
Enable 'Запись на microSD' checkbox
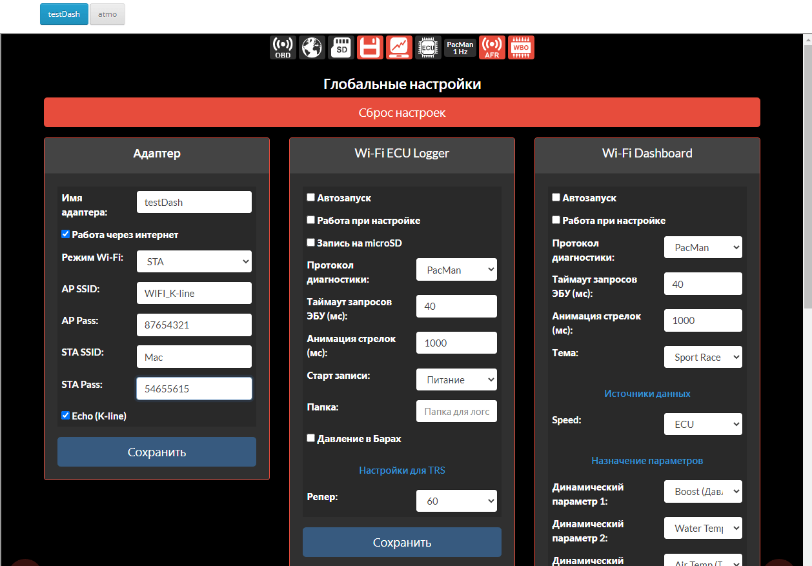coord(311,243)
